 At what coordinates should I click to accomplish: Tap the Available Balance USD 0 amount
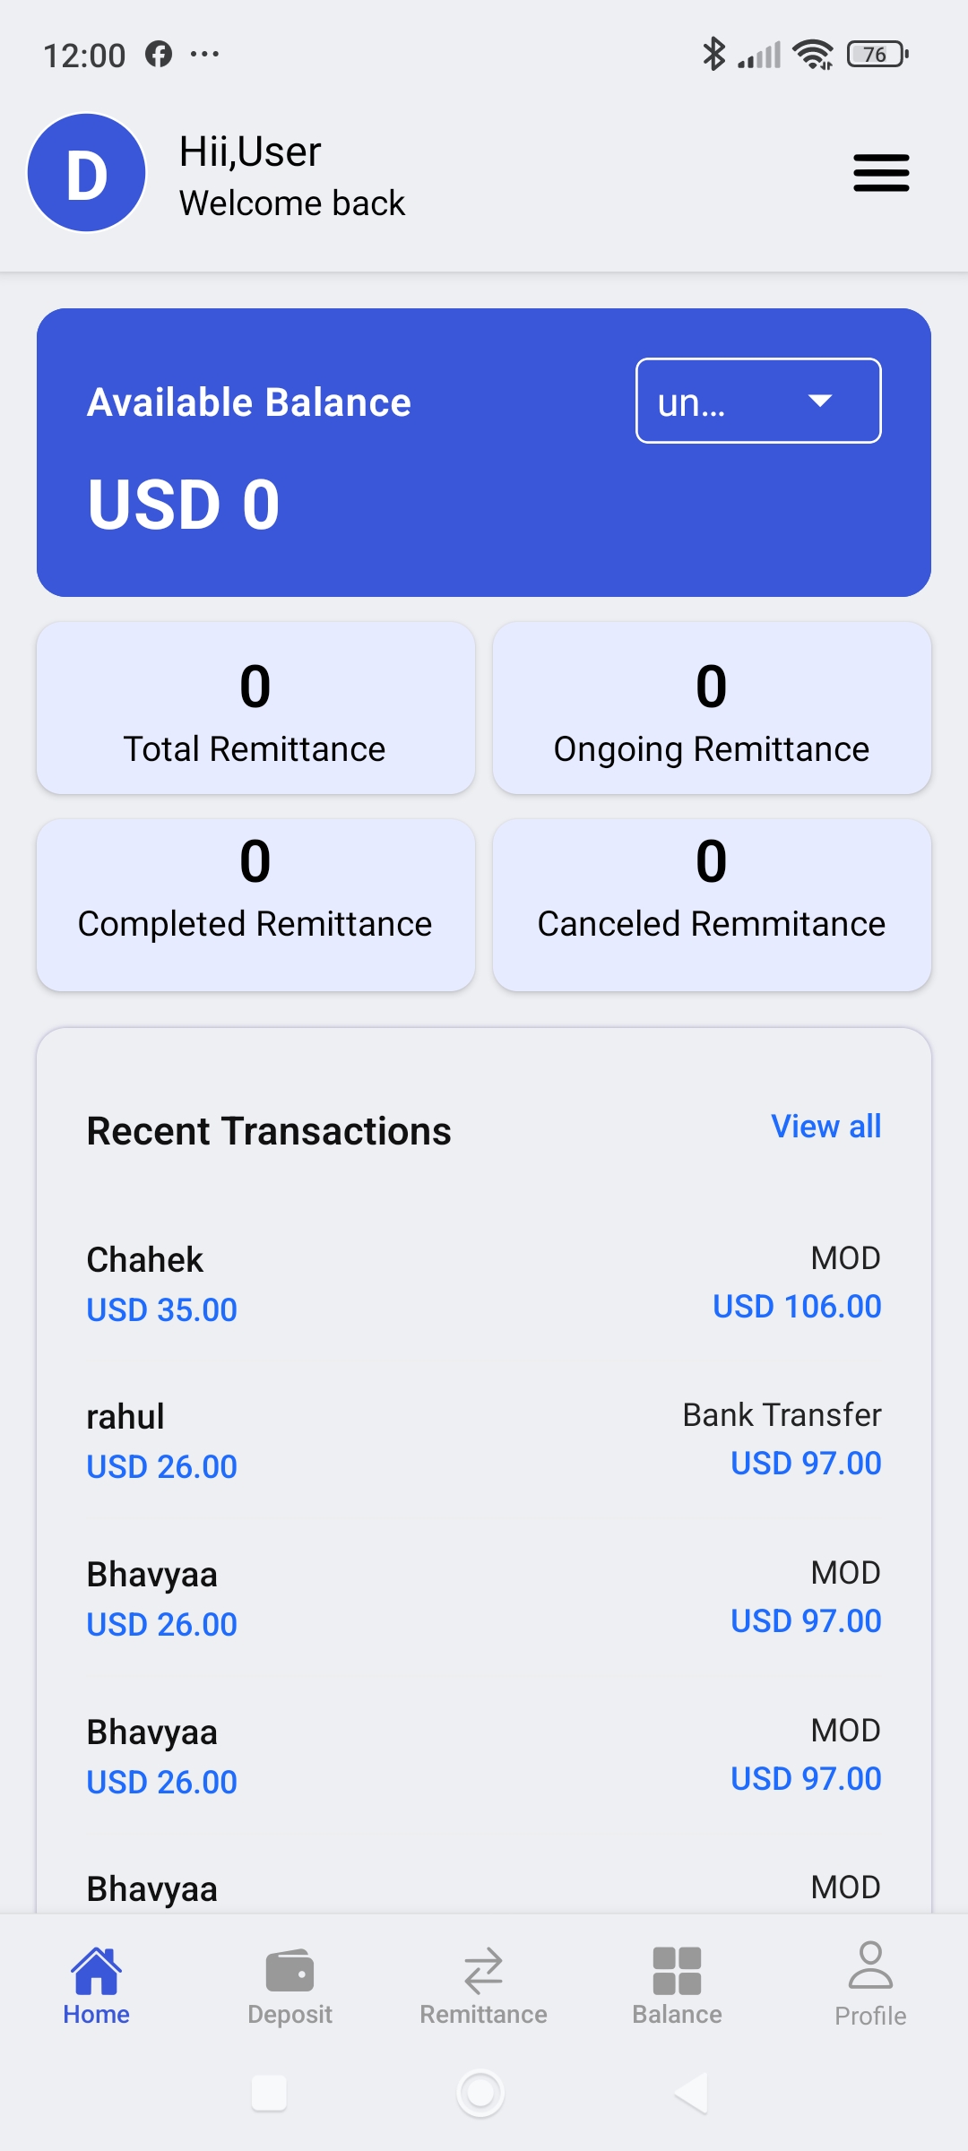(184, 504)
